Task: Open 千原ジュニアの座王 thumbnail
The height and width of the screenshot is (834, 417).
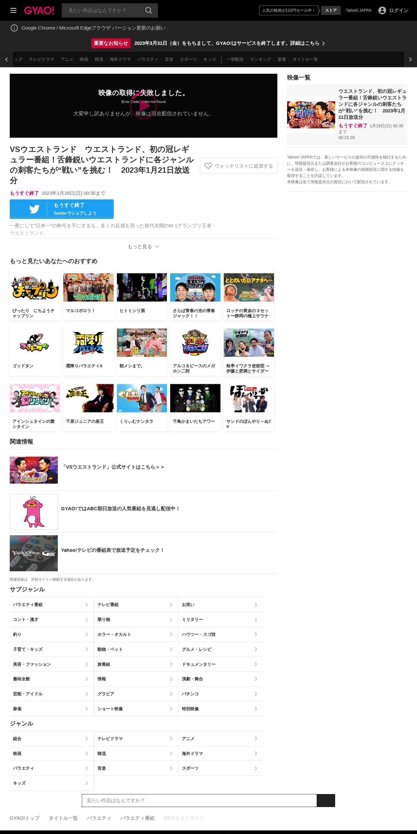Action: (88, 398)
